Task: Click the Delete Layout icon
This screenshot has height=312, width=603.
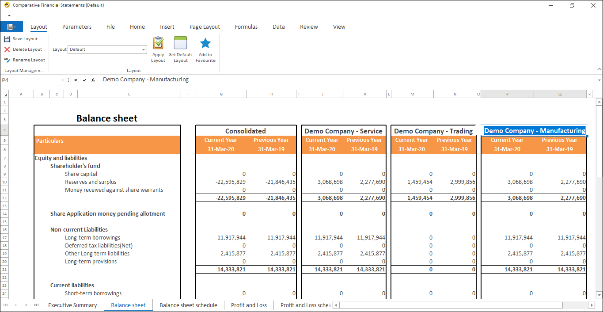Action: point(7,49)
